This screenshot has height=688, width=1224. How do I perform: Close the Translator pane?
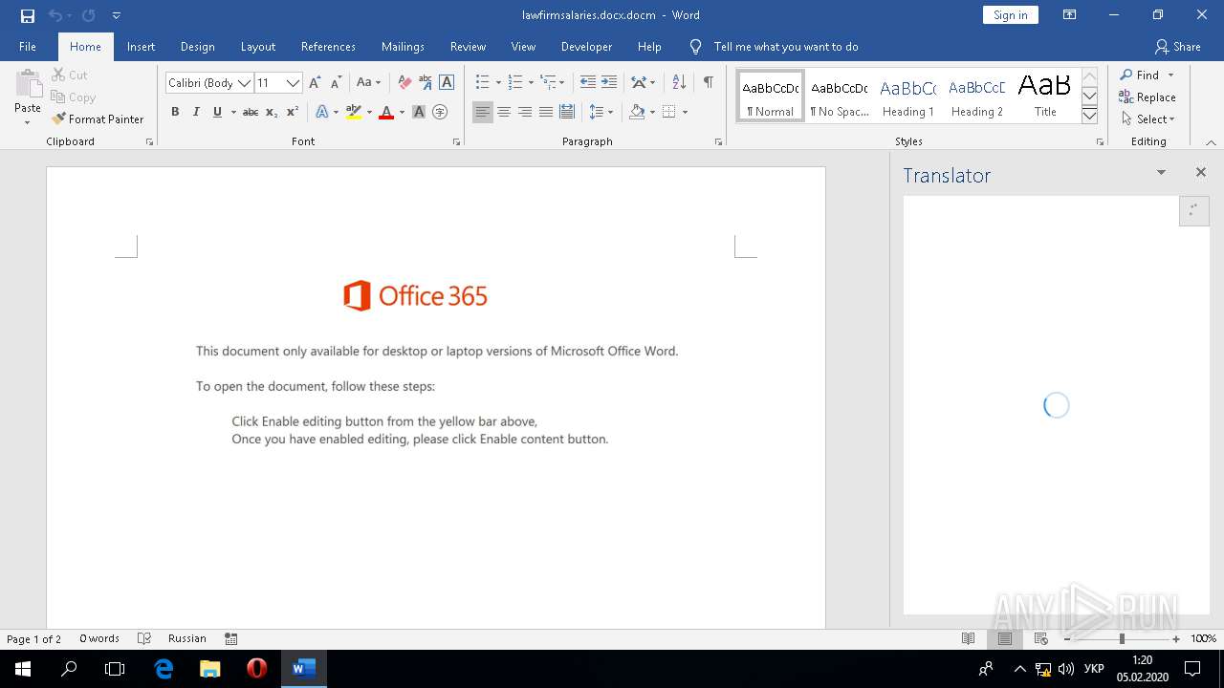[x=1201, y=173]
